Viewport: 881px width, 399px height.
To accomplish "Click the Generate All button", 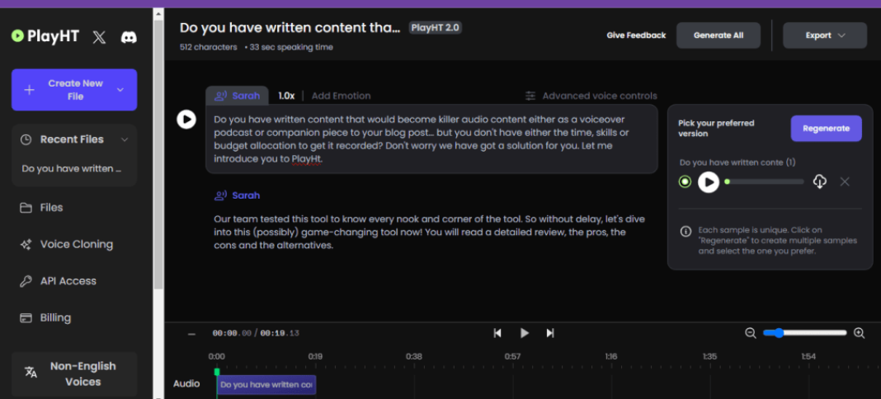I will tap(718, 35).
